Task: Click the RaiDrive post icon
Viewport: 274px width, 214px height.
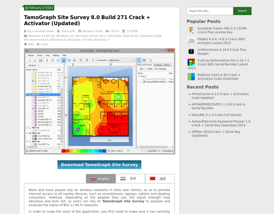Action: [191, 77]
